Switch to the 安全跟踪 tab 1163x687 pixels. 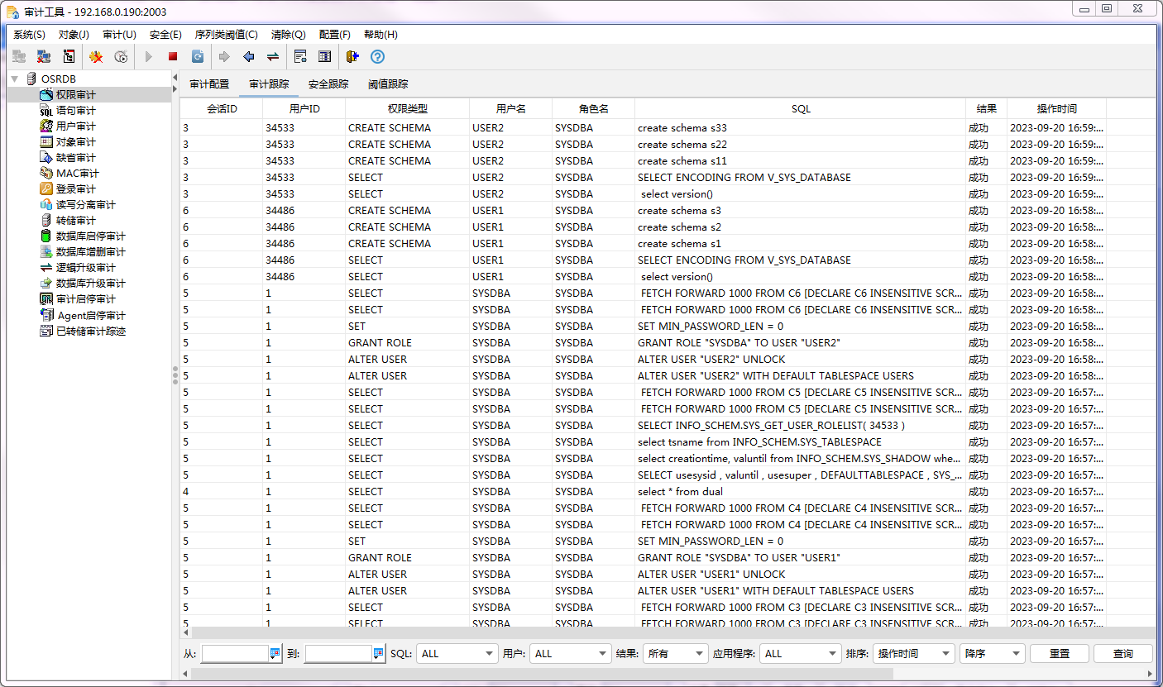click(328, 84)
